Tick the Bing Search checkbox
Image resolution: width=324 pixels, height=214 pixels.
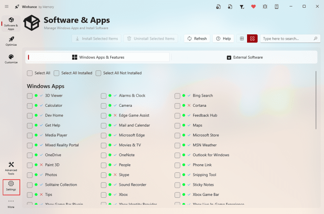pos(177,96)
